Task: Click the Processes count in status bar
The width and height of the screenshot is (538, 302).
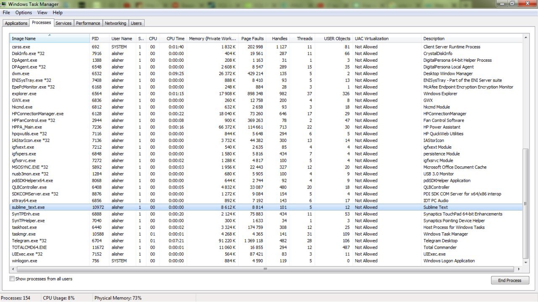Action: pyautogui.click(x=16, y=298)
